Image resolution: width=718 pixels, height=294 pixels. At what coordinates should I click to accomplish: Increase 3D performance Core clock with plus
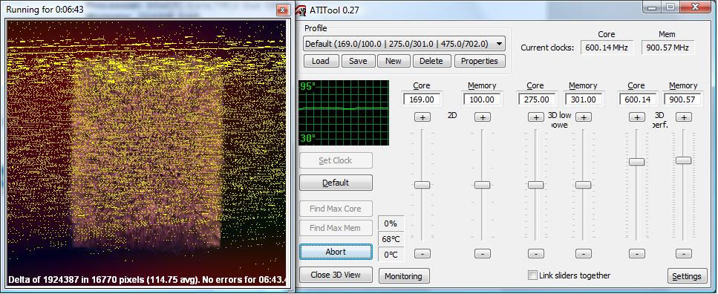[636, 117]
